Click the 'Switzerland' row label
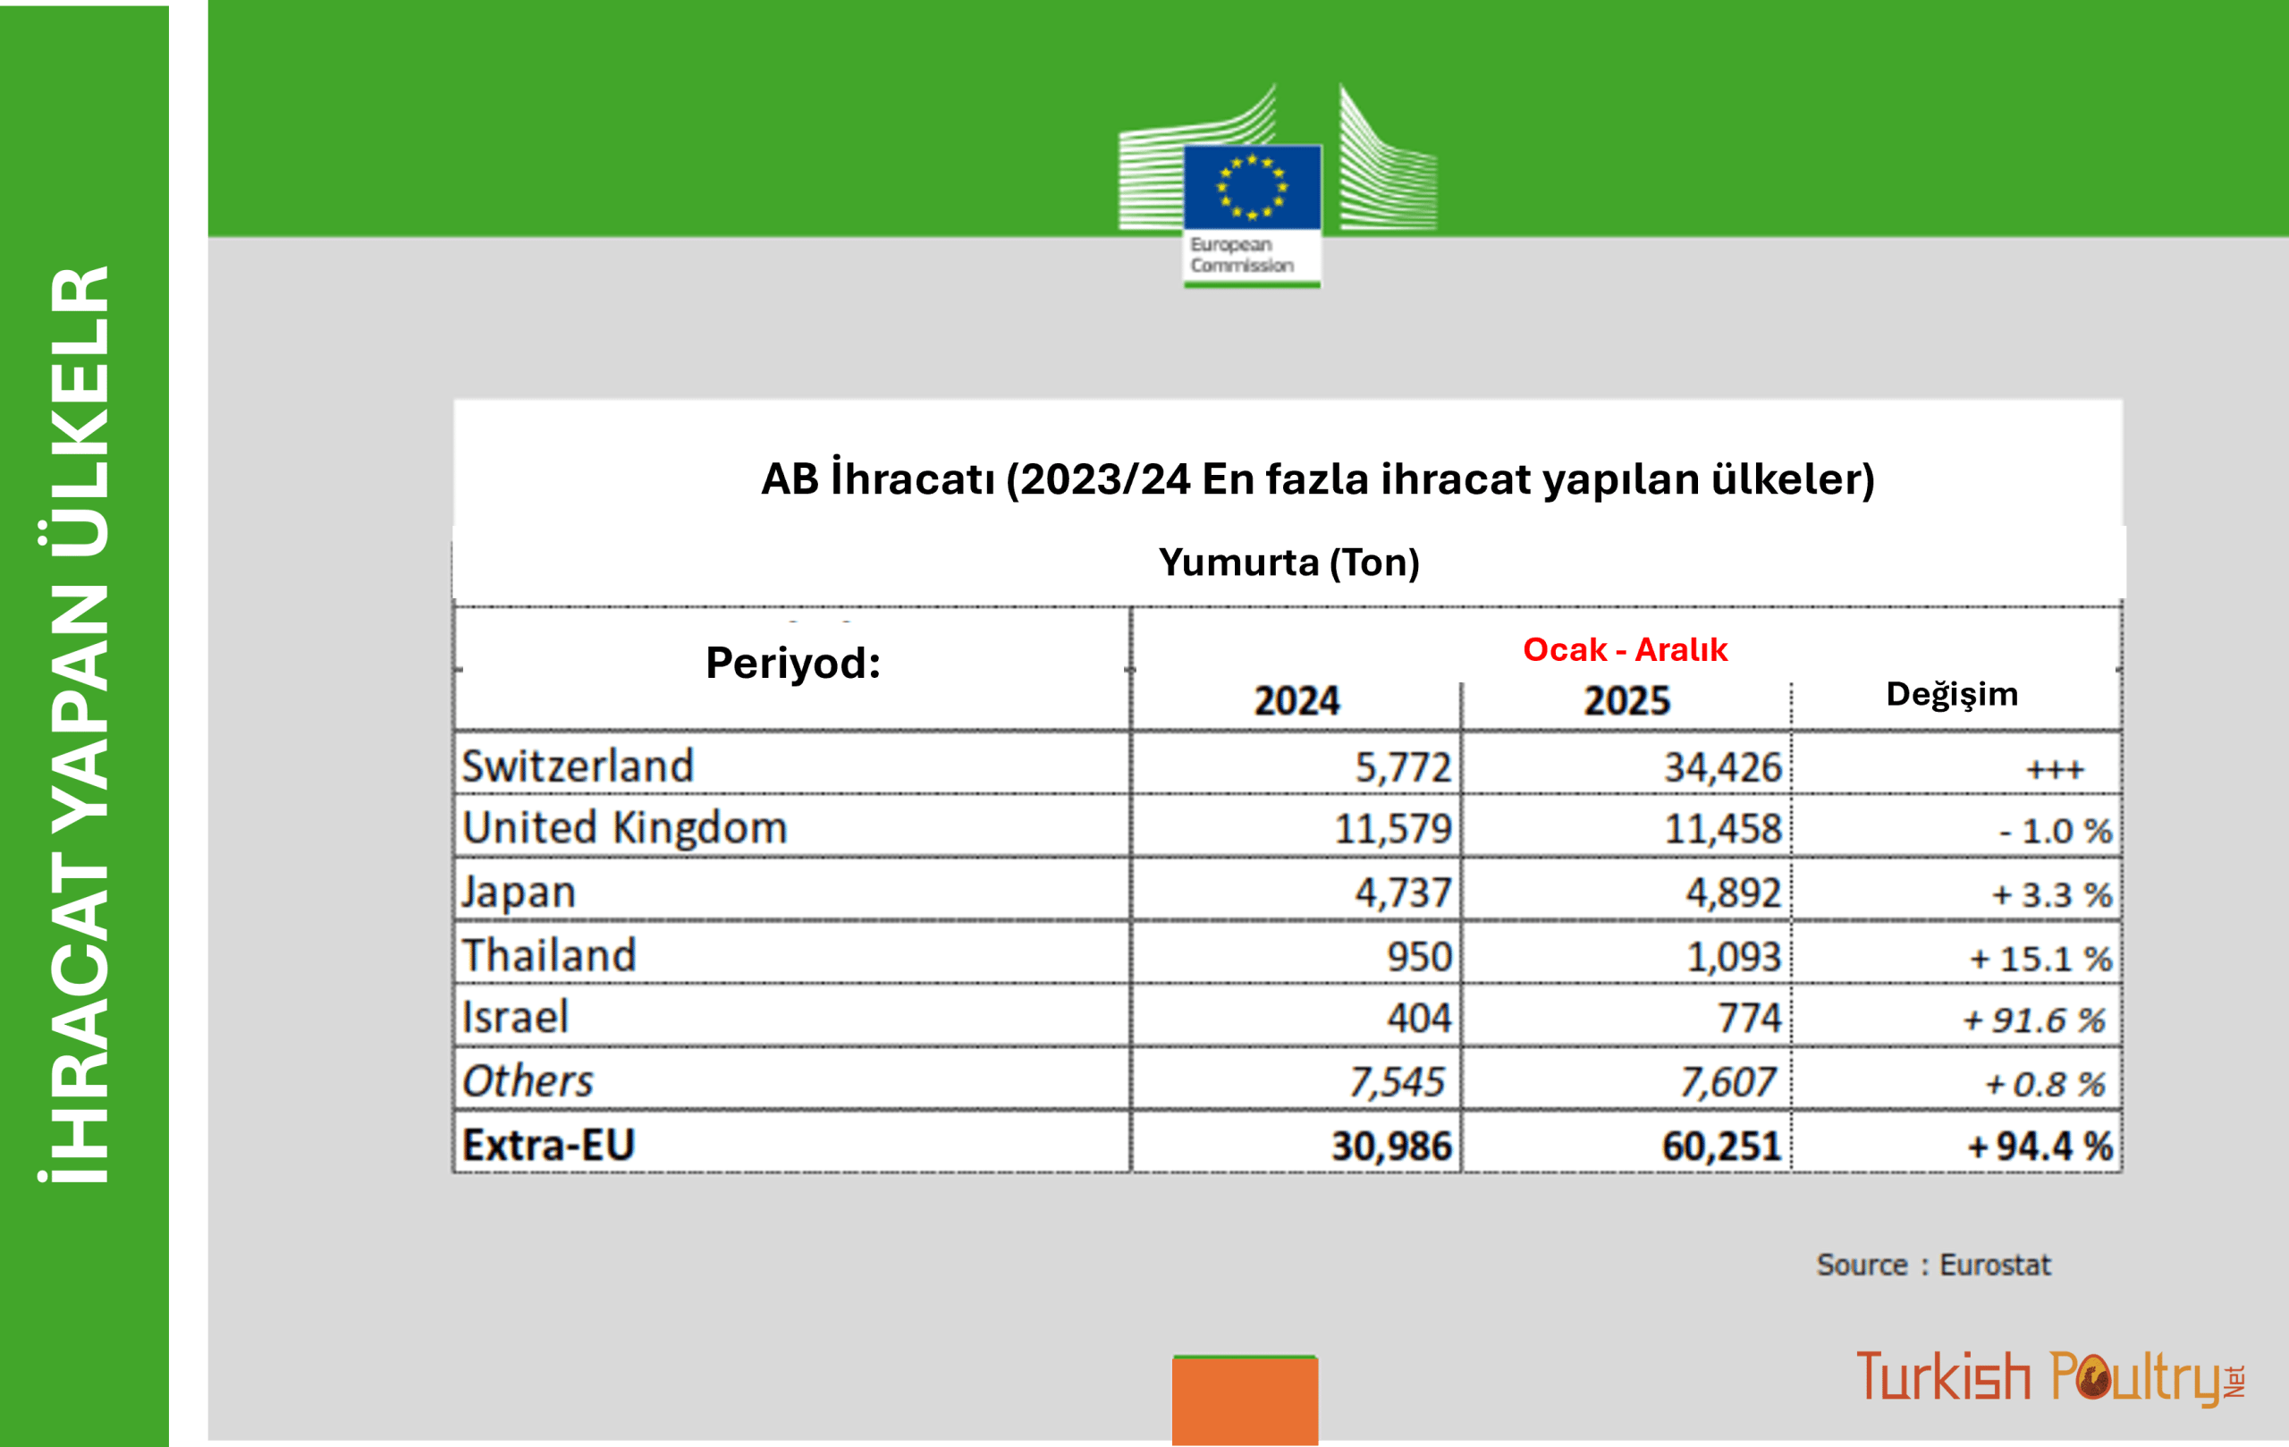This screenshot has width=2289, height=1447. click(578, 766)
